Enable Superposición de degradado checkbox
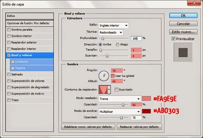203x138 pixels. pos(9,87)
